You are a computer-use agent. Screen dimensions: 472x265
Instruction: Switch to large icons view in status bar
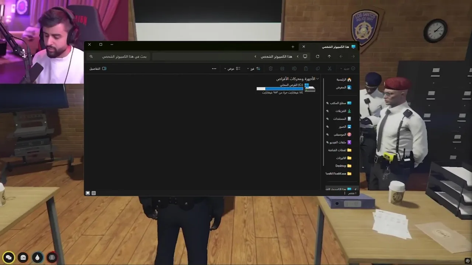(88, 193)
